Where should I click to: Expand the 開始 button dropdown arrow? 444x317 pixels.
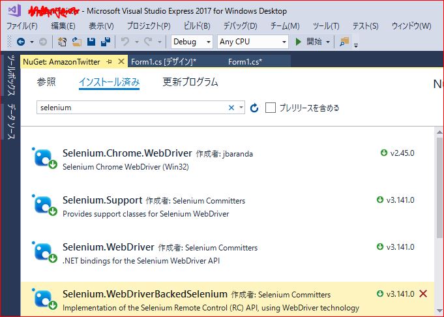328,42
